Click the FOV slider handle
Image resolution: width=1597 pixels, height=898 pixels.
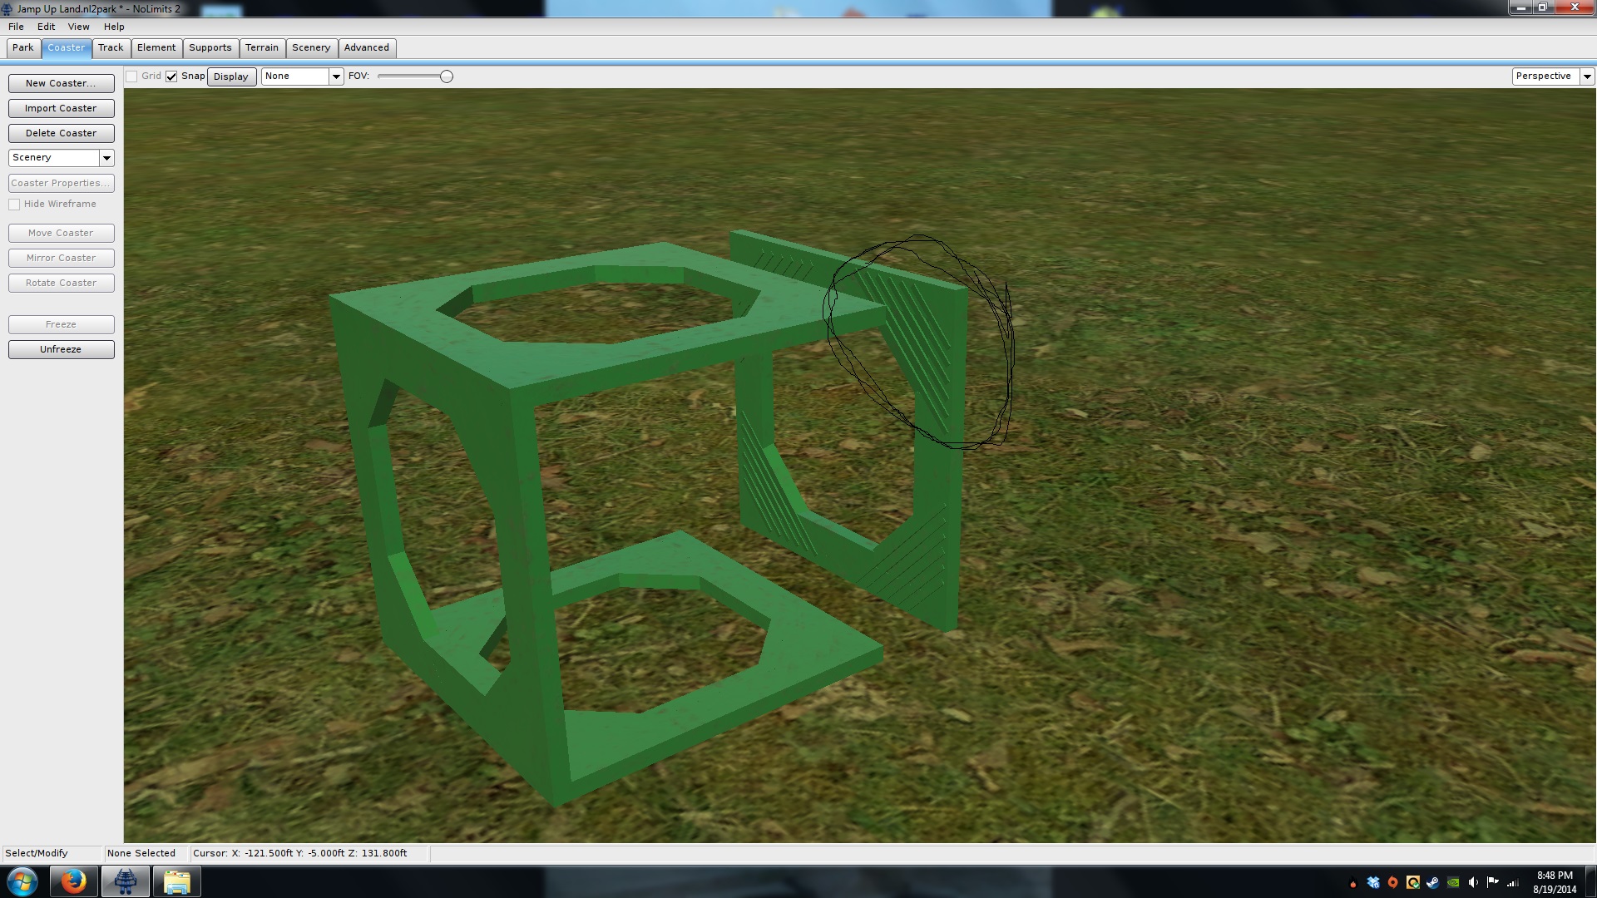(447, 76)
